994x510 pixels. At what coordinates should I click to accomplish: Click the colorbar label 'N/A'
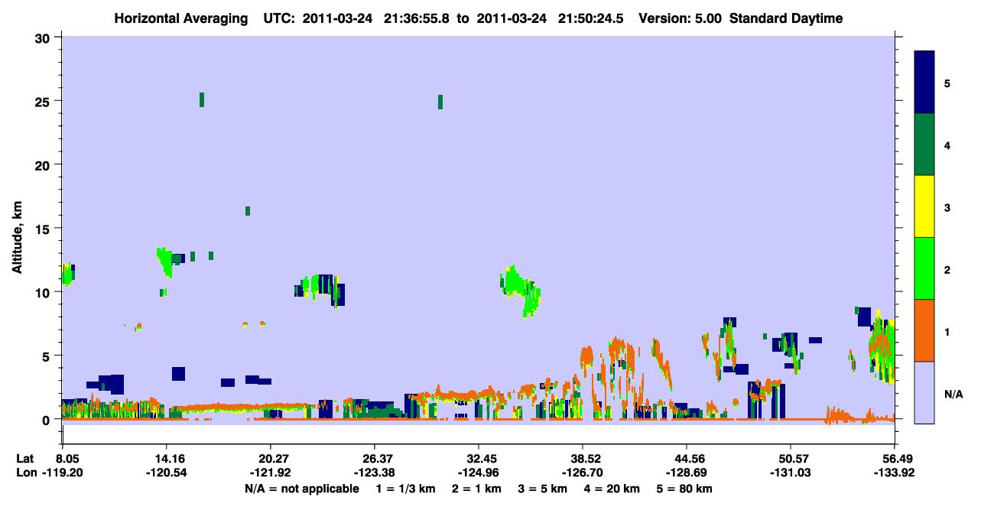pyautogui.click(x=953, y=394)
